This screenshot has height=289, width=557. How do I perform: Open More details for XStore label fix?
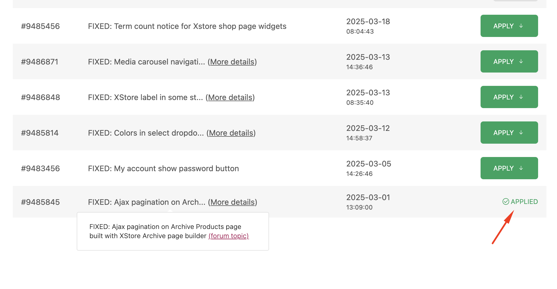tap(230, 97)
